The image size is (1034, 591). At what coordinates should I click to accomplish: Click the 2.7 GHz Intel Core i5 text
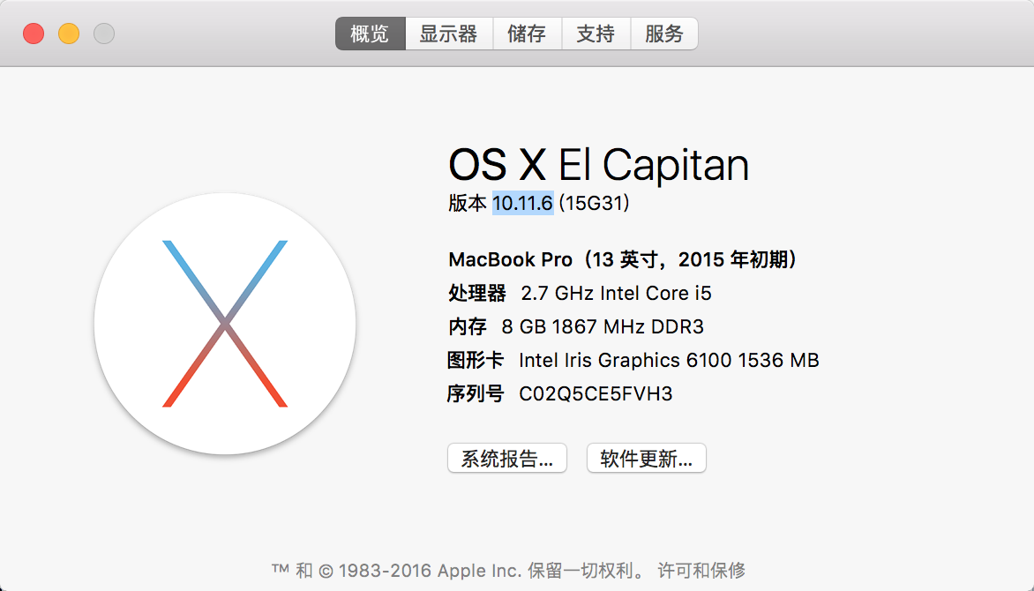(616, 293)
